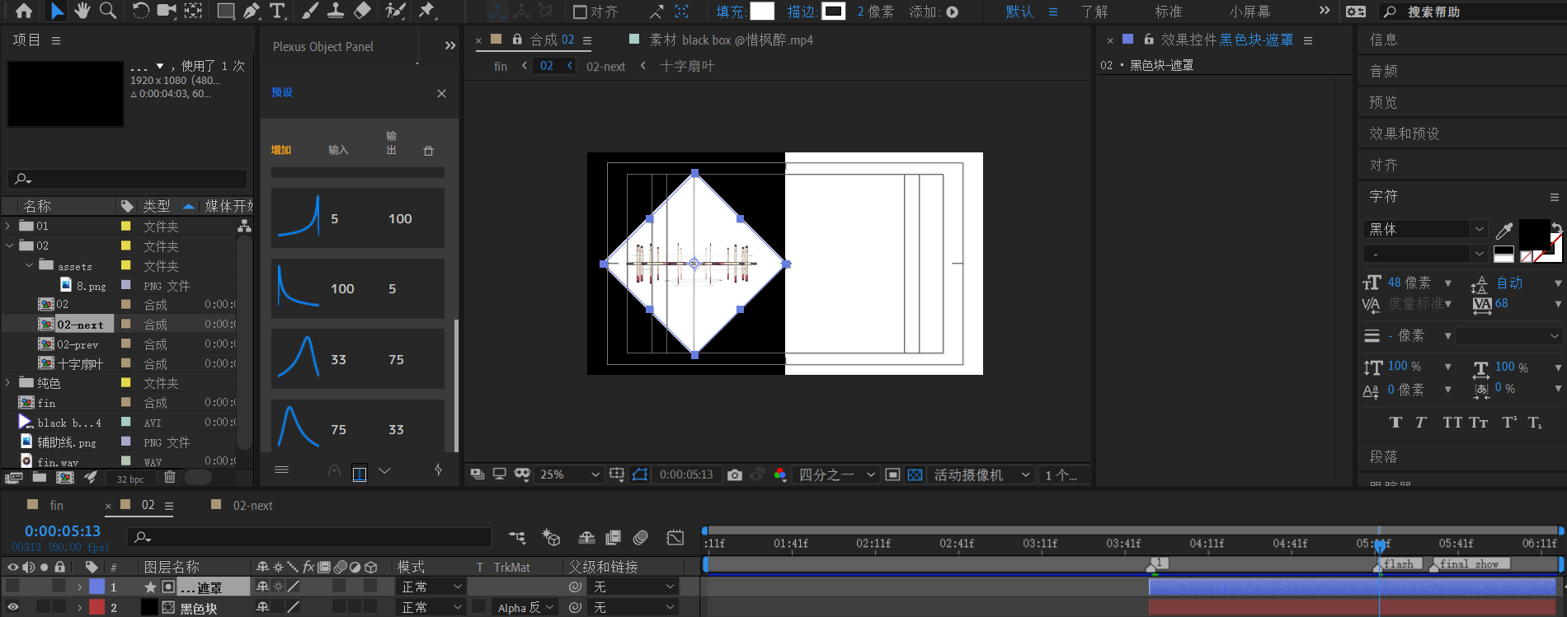Viewport: 1567px width, 617px height.
Task: Click the 输入 button in Plexus panel
Action: [338, 150]
